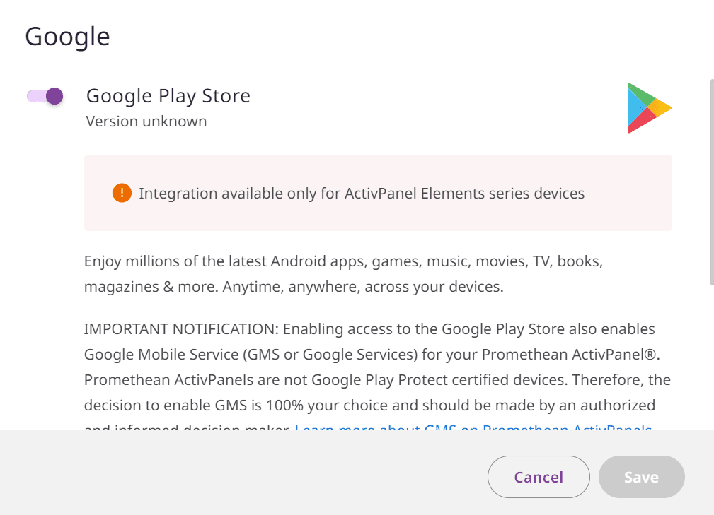Click the Version unknown label
714x515 pixels.
(x=146, y=122)
